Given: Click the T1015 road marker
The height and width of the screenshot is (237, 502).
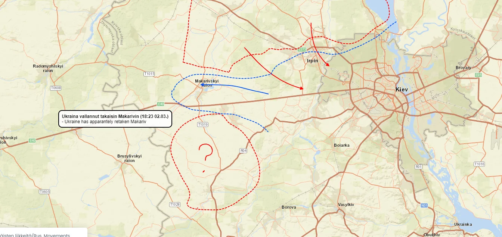Looking at the screenshot, I should pos(149,74).
